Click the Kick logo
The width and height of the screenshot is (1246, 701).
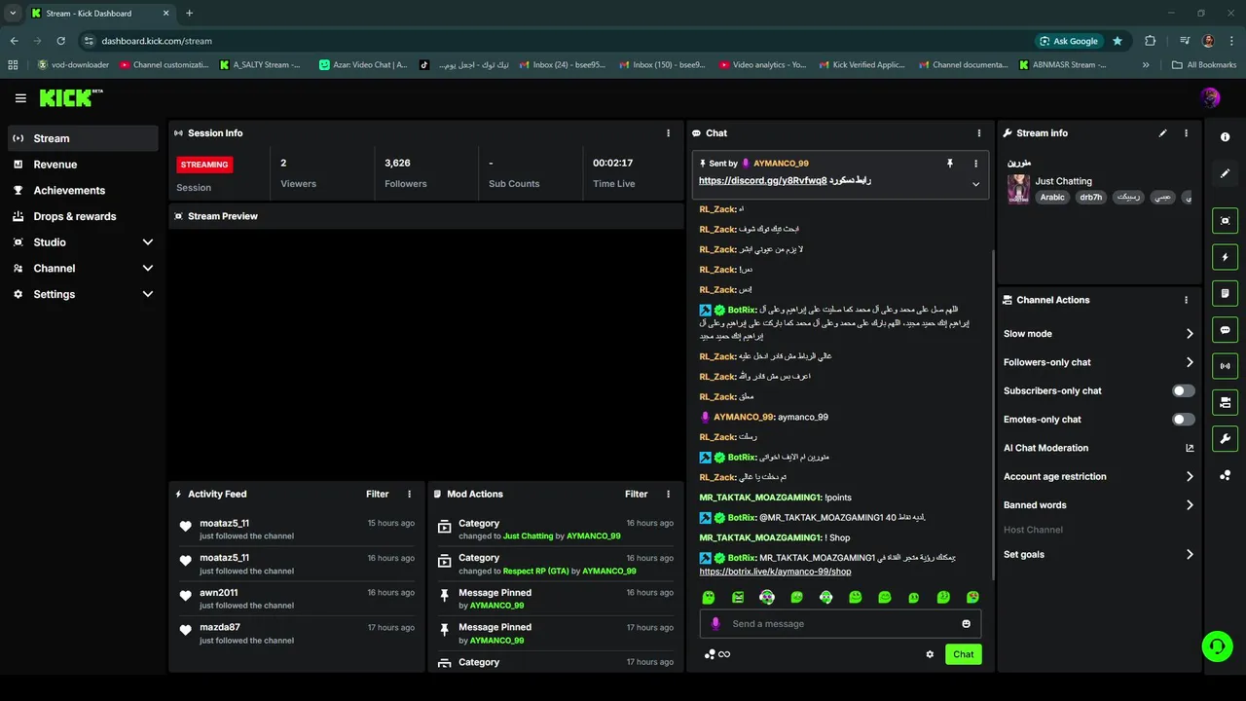[x=70, y=97]
